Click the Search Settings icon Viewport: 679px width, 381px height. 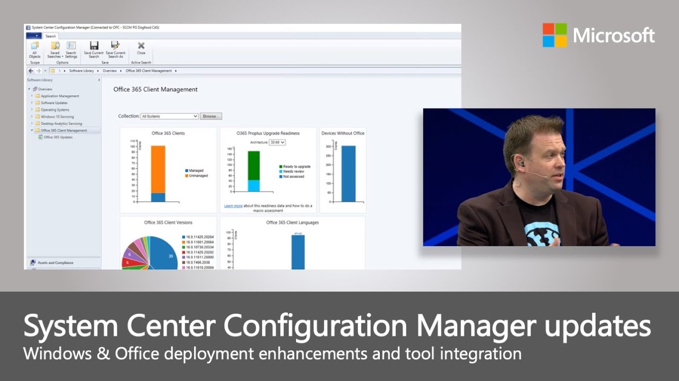coord(72,46)
